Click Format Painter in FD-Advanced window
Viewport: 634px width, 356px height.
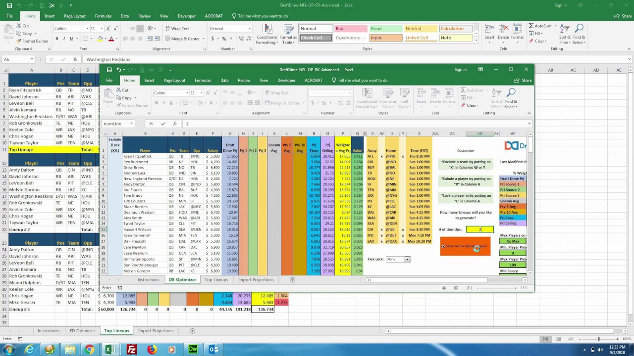point(32,41)
